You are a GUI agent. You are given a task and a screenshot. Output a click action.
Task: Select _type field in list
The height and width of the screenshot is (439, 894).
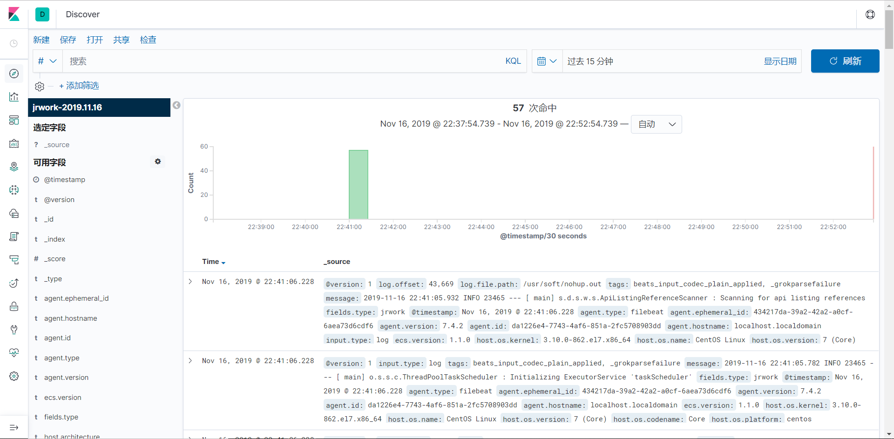click(x=53, y=279)
